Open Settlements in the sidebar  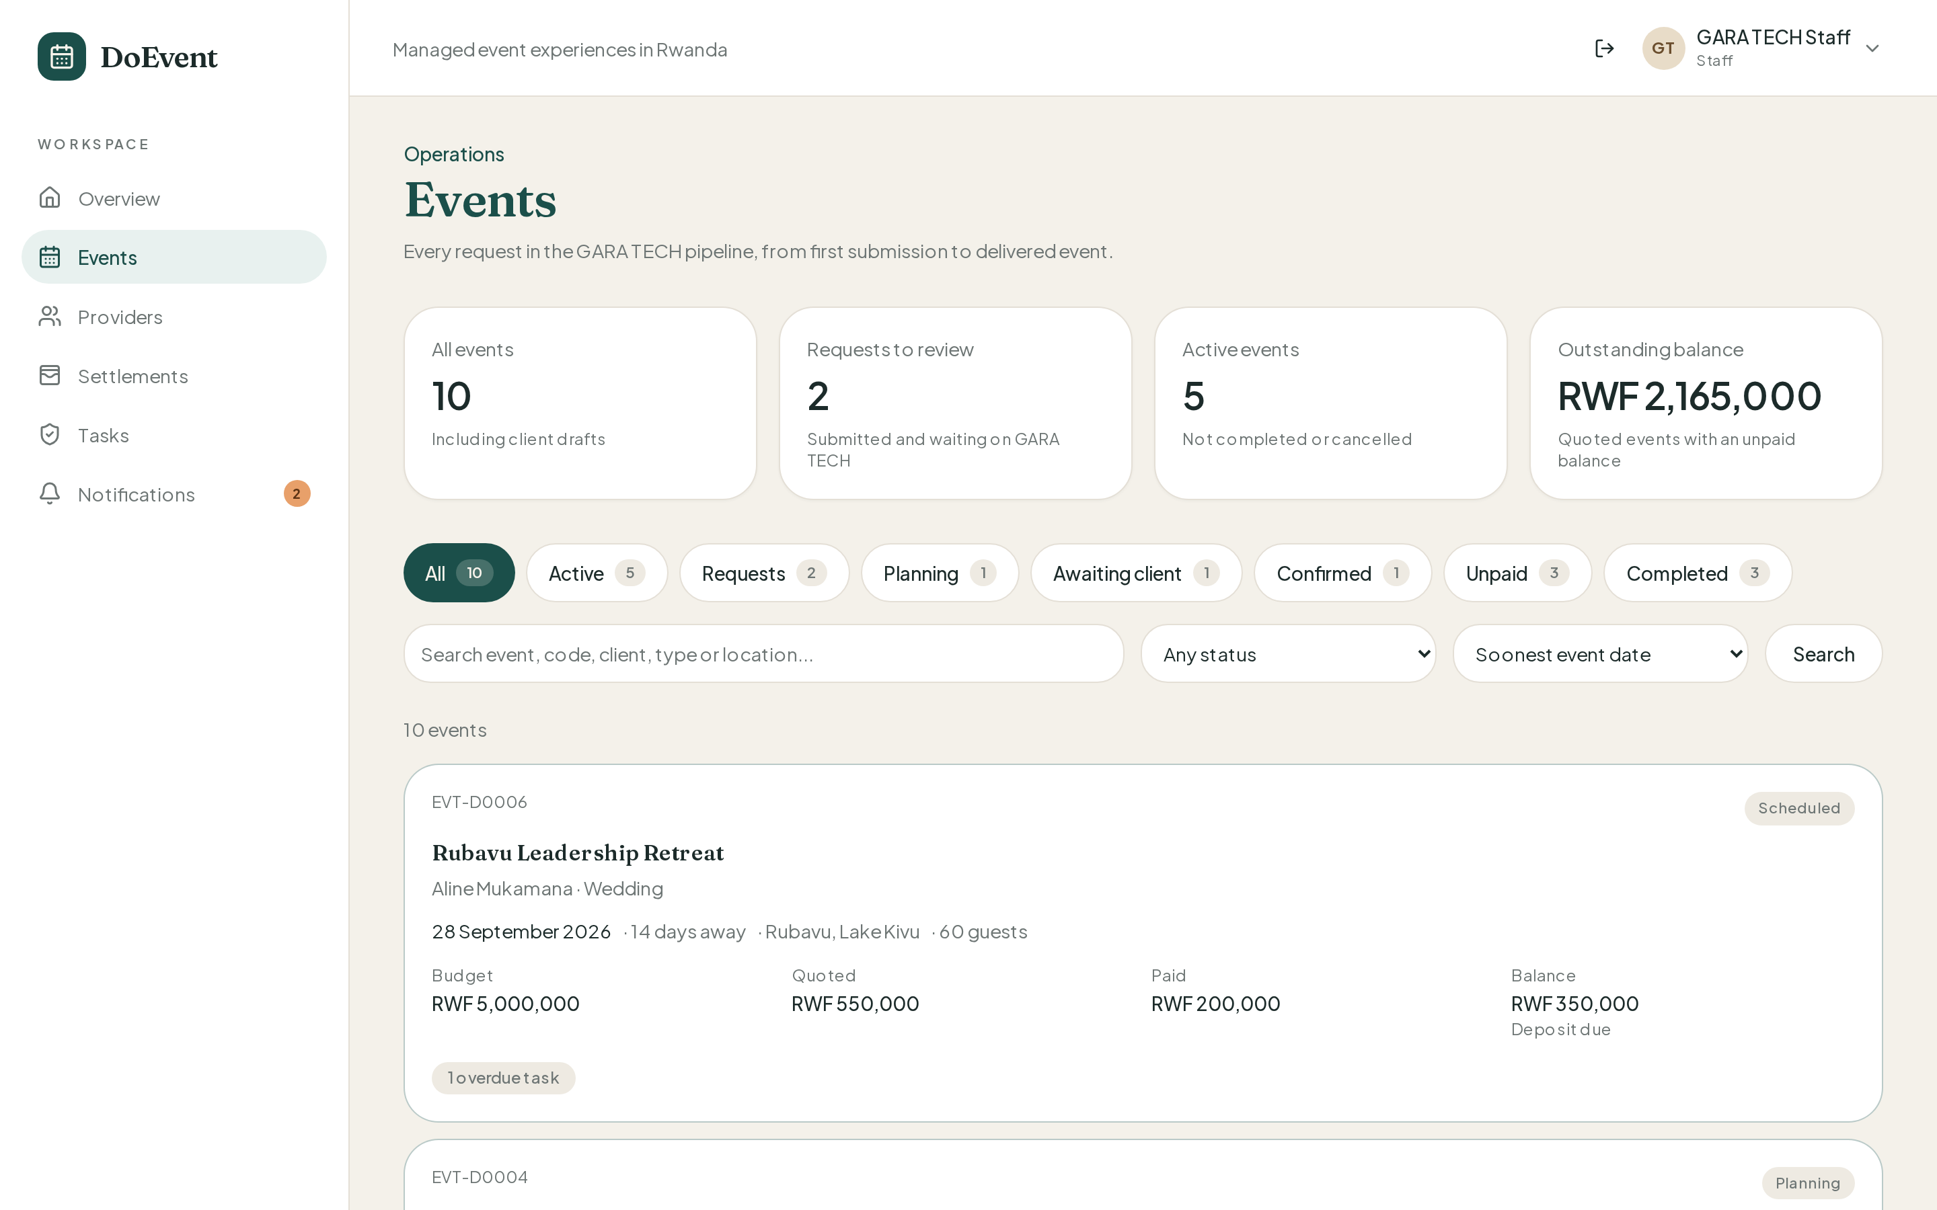(x=174, y=375)
